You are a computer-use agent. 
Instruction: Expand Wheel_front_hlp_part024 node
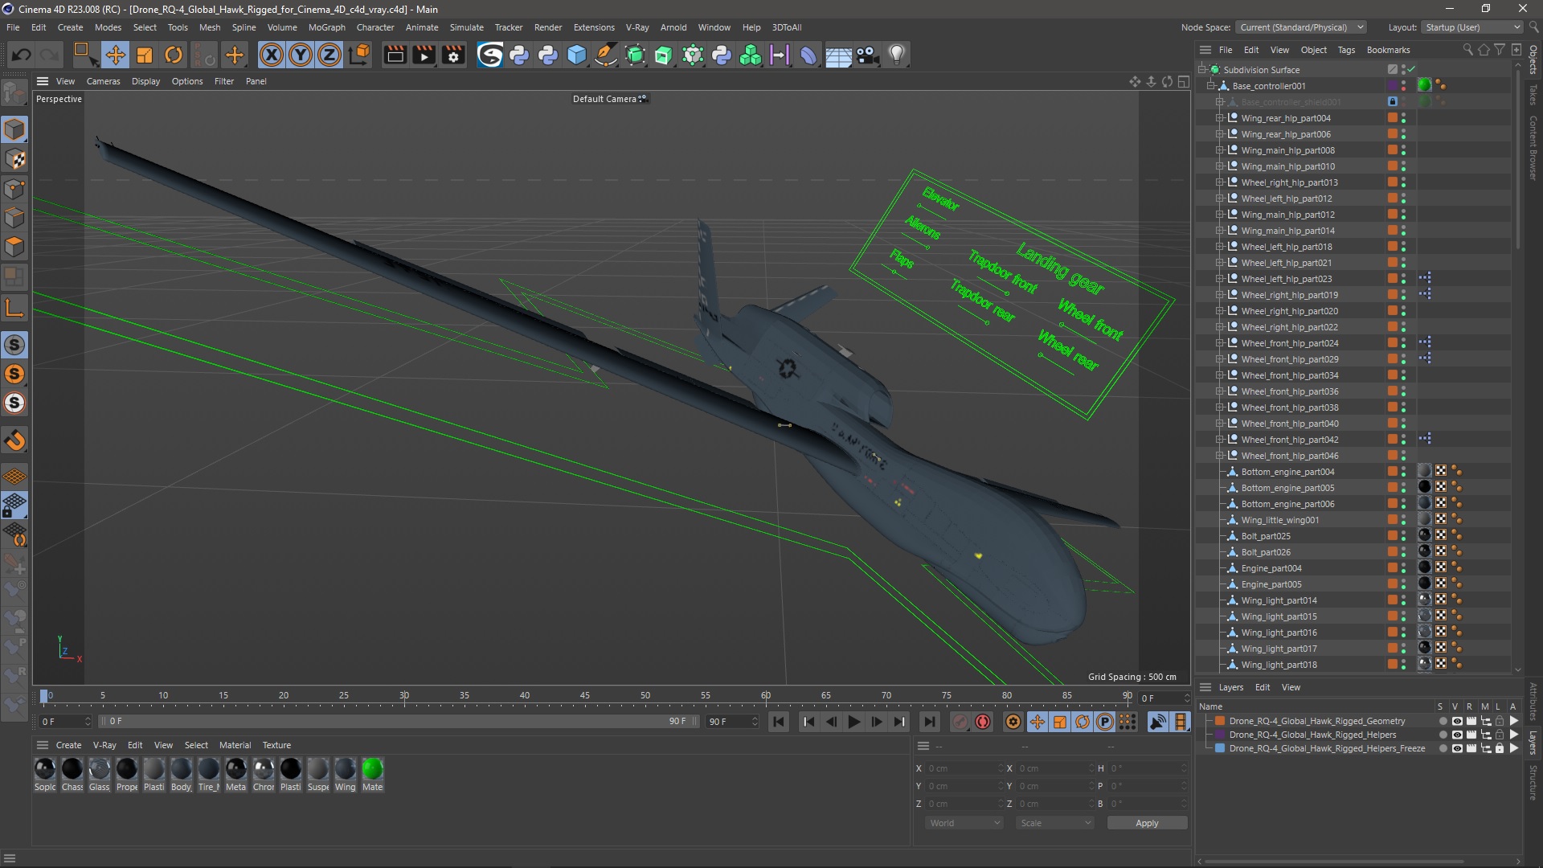point(1219,343)
